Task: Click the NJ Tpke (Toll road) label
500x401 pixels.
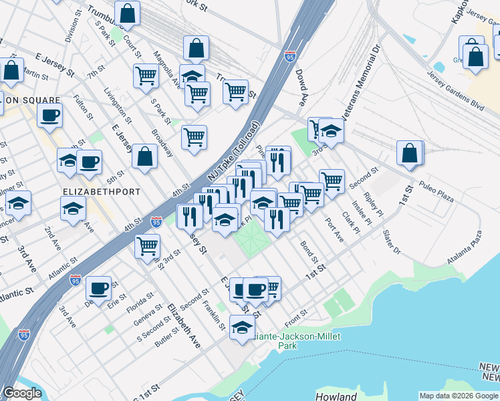Action: point(233,151)
